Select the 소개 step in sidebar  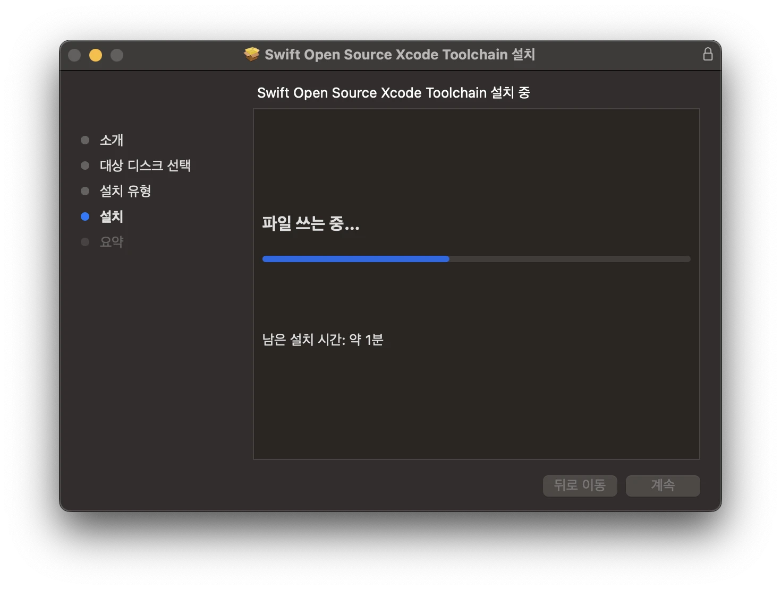112,140
